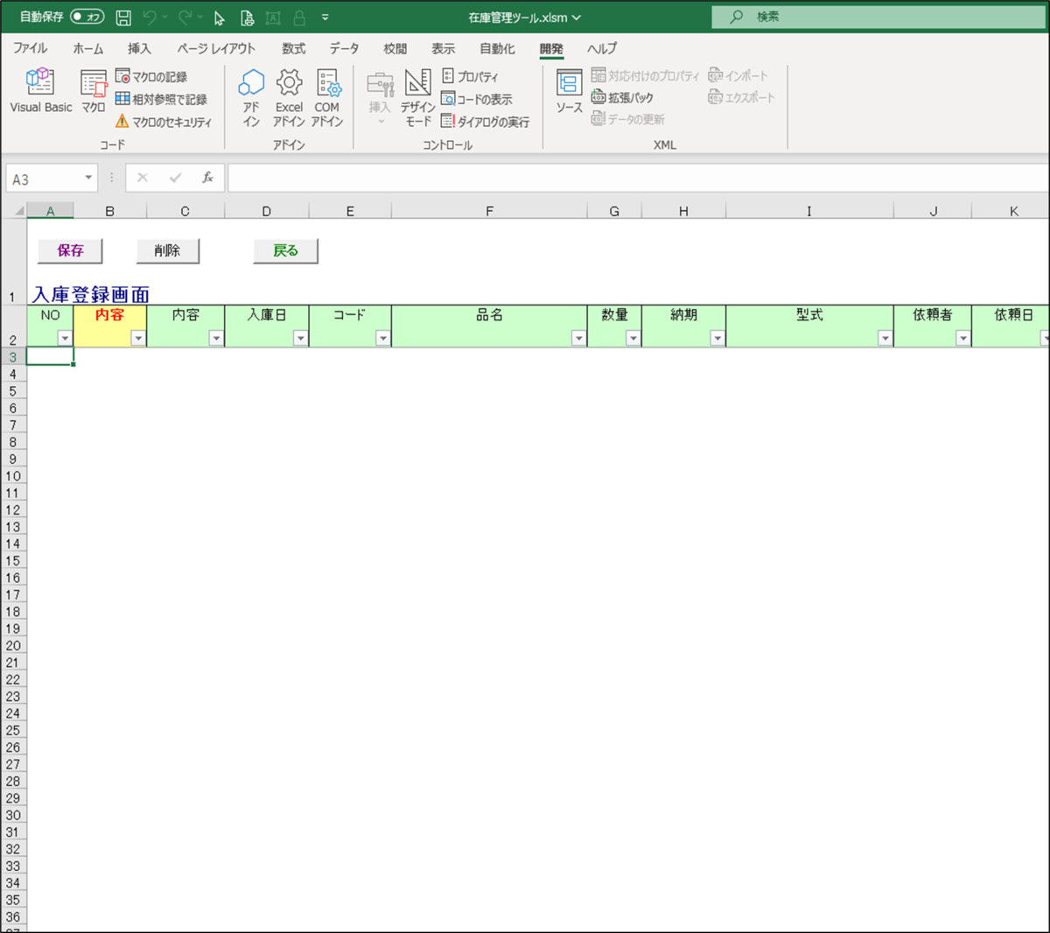This screenshot has width=1050, height=933.
Task: Switch to the 挿入 ribbon tab
Action: [x=139, y=48]
